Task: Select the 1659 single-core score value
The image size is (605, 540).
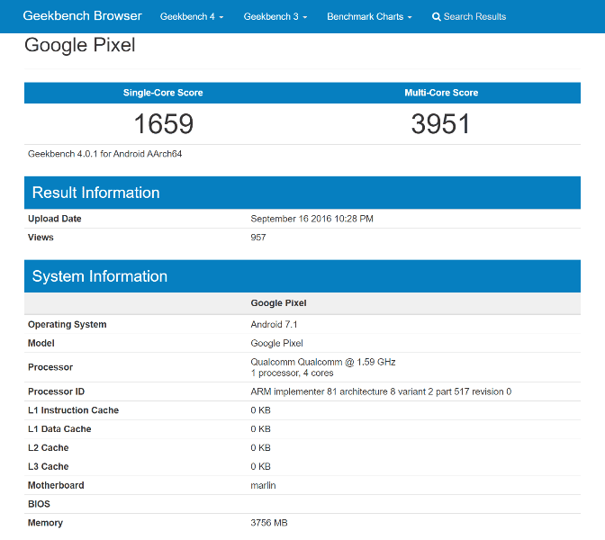Action: 163,124
